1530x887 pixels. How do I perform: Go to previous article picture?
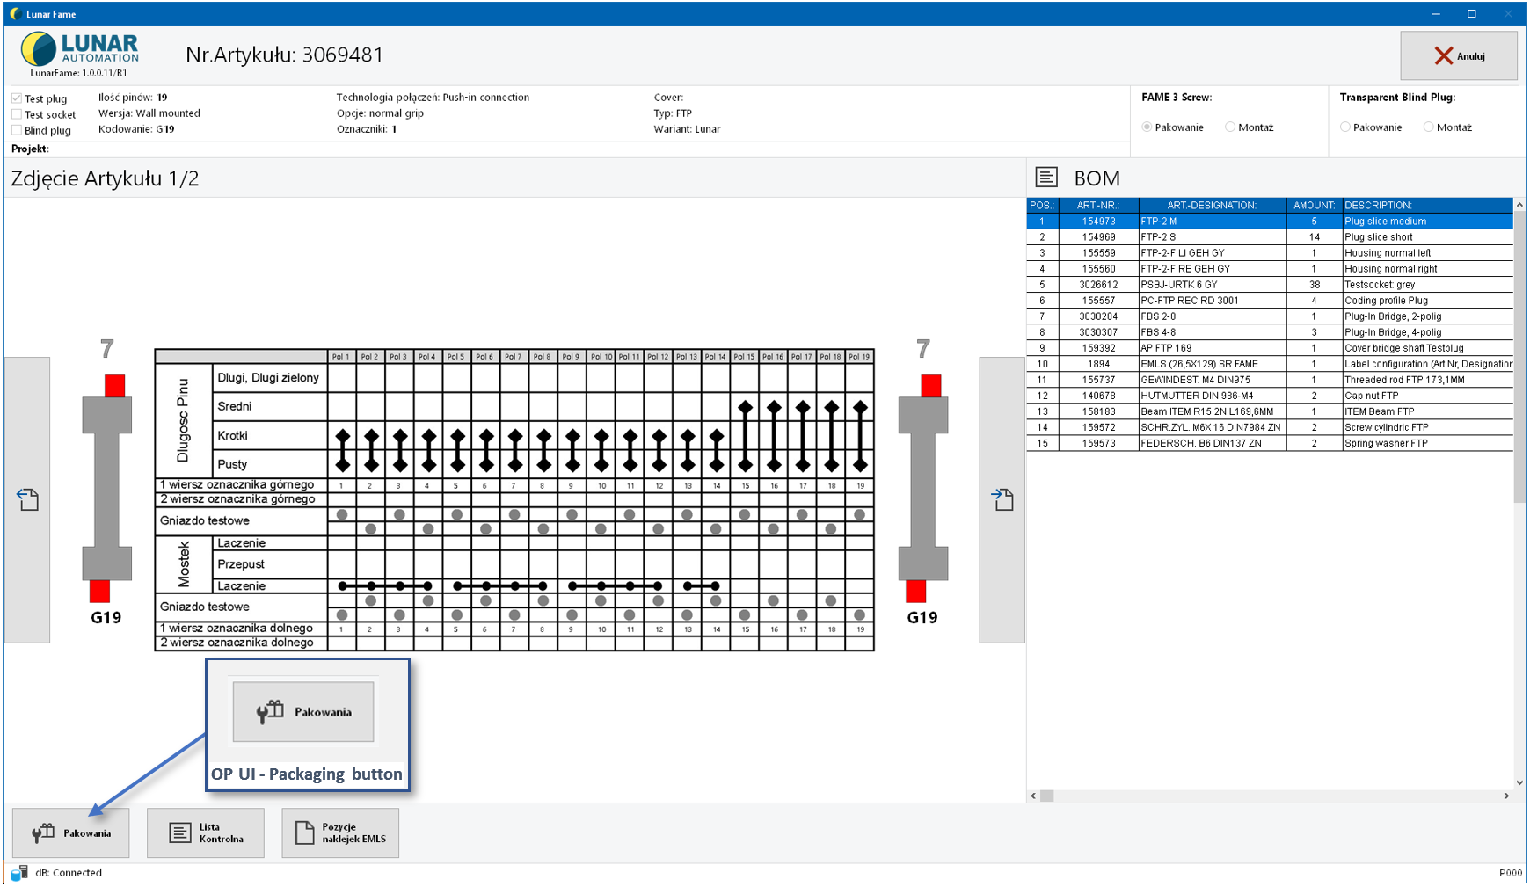pos(27,499)
